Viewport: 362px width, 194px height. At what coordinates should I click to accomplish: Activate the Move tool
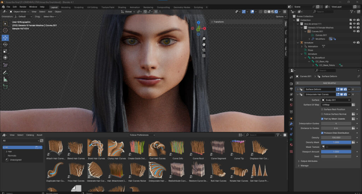click(x=5, y=37)
